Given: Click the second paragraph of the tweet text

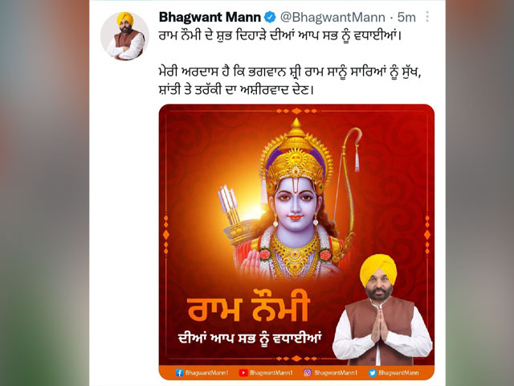Looking at the screenshot, I should [x=289, y=80].
